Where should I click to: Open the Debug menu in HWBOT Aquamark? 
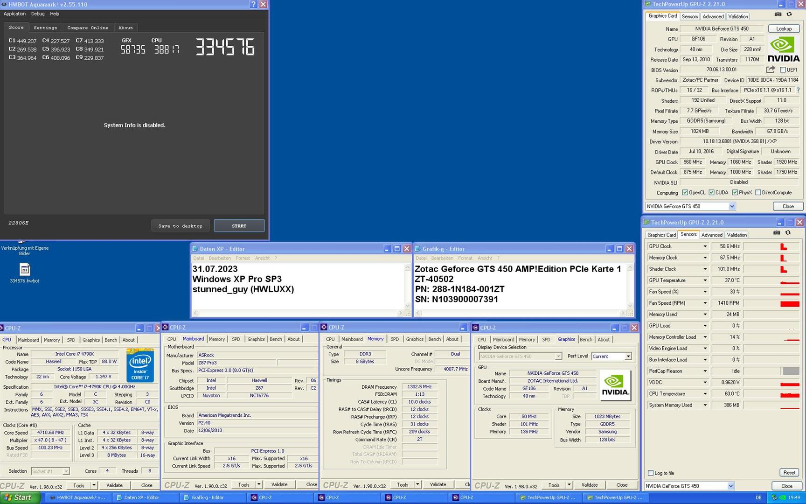coord(38,14)
